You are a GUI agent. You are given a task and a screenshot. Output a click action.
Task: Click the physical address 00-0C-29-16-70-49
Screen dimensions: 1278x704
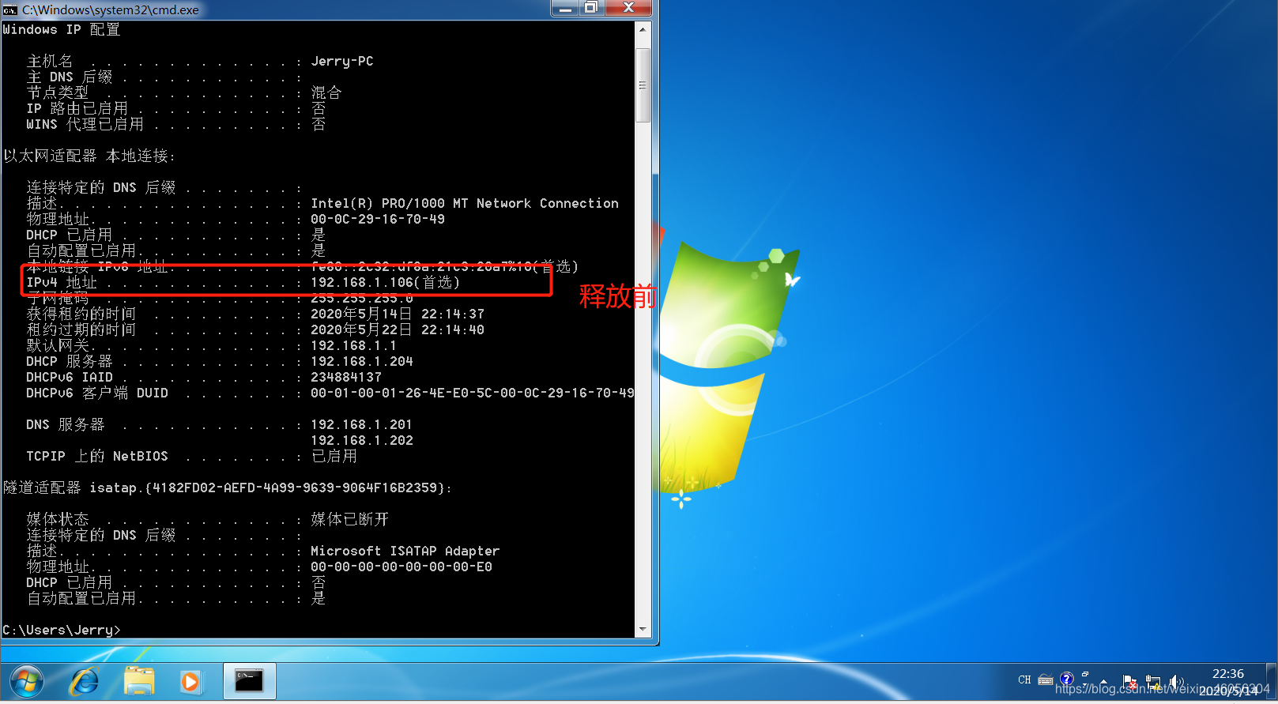pos(378,219)
